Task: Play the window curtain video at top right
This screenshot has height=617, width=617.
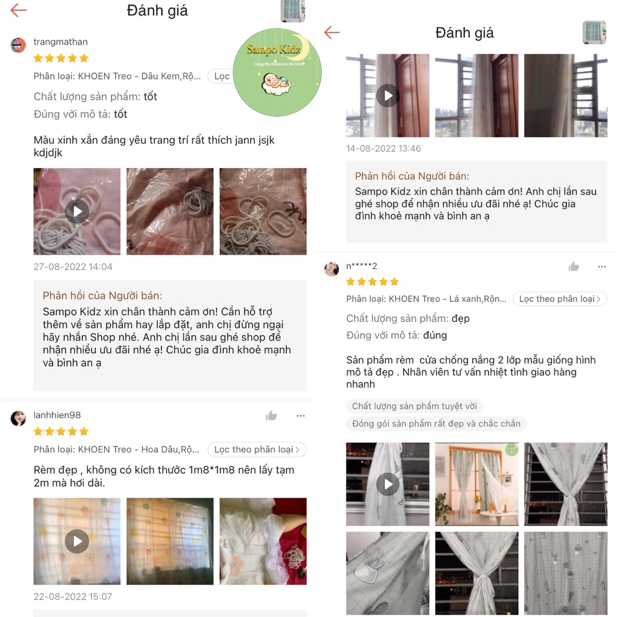Action: [387, 96]
